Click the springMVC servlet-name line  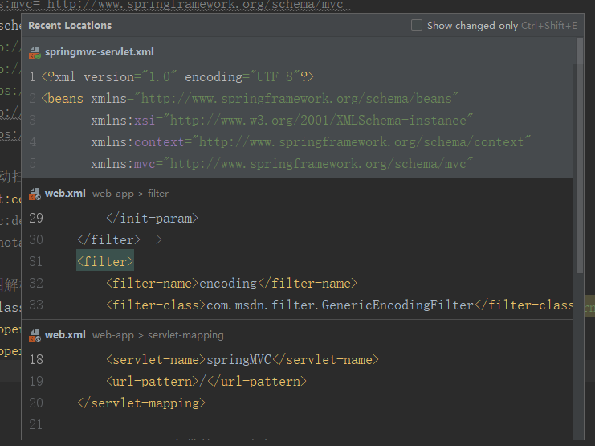pyautogui.click(x=241, y=359)
